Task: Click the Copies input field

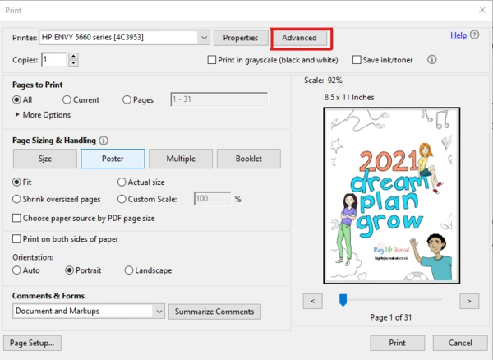Action: 53,60
